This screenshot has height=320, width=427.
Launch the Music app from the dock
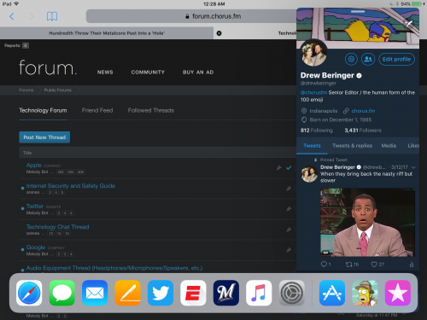point(259,293)
